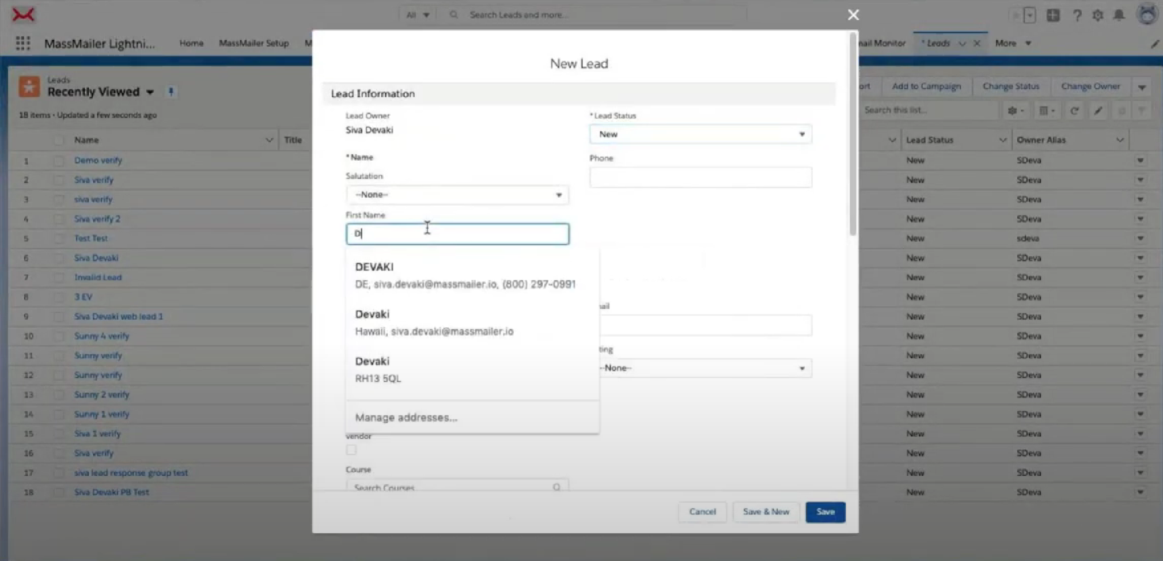Image resolution: width=1163 pixels, height=561 pixels.
Task: Select Devaki RH13 5QL suggestion
Action: [x=472, y=370]
